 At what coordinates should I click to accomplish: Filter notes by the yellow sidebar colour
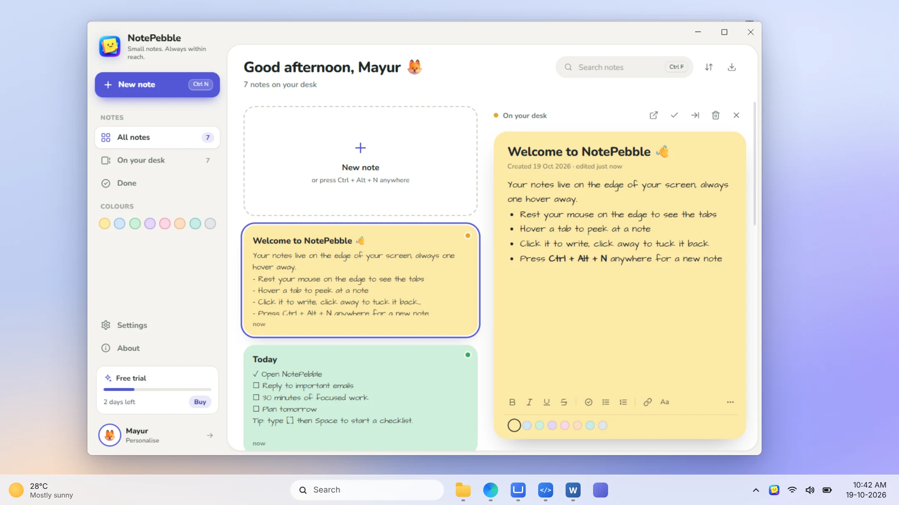click(x=104, y=224)
